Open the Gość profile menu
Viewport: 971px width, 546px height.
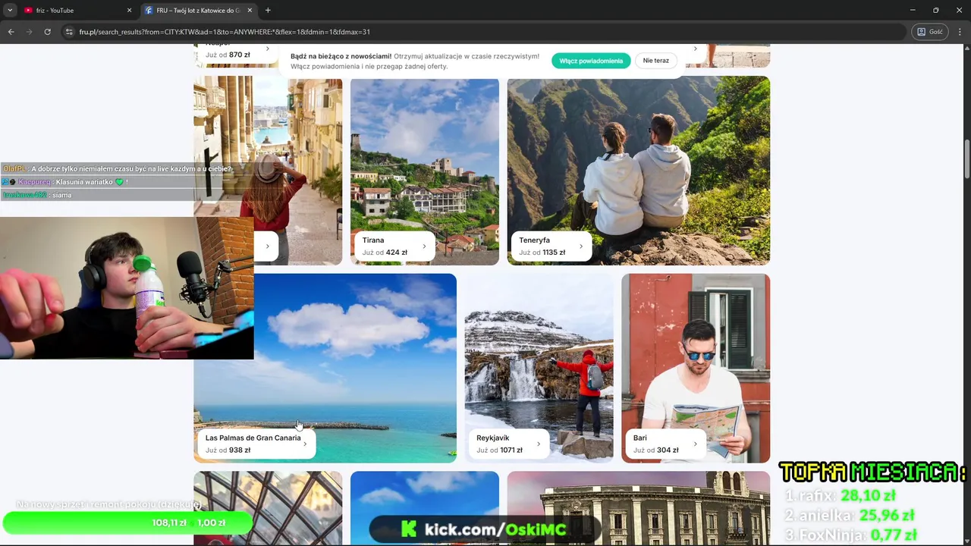point(929,32)
